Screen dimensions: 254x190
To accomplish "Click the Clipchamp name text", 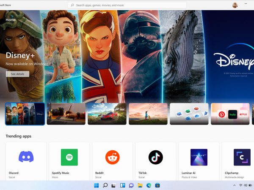I will 232,173.
